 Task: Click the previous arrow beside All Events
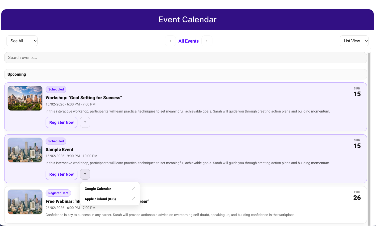[170, 41]
